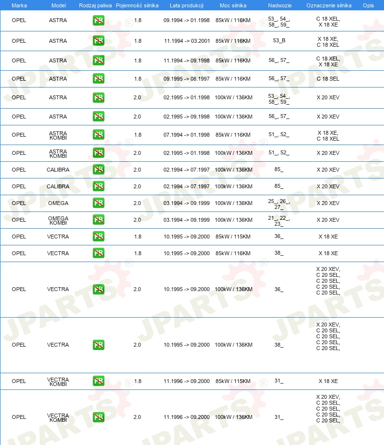Screen dimensions: 384x445
Task: Select the date range 11.1996 -> 09.2000 for Vectra Kombi 1.8
Action: 187,381
